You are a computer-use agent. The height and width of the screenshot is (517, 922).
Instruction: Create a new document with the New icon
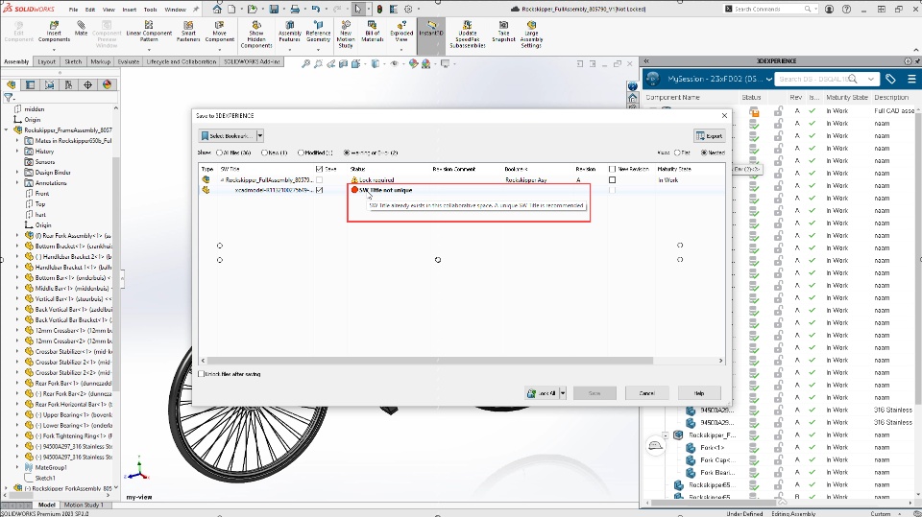pos(231,9)
